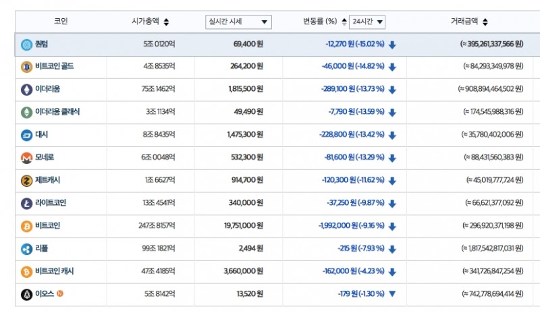Viewport: 540px width, 313px height.
Task: Click the change value -12,270 원 (-15.02 %)
Action: pyautogui.click(x=355, y=44)
